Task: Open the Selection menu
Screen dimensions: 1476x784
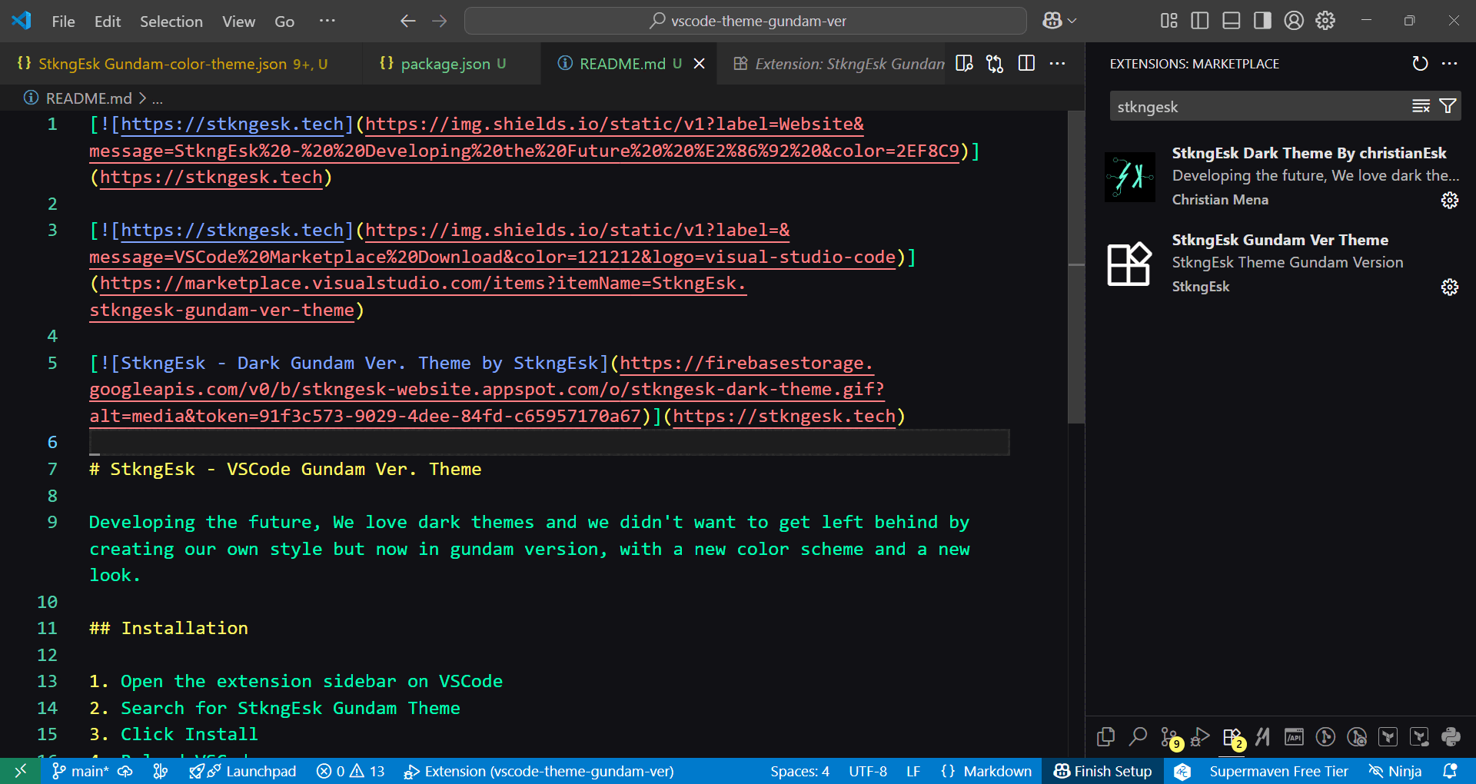Action: [x=171, y=22]
